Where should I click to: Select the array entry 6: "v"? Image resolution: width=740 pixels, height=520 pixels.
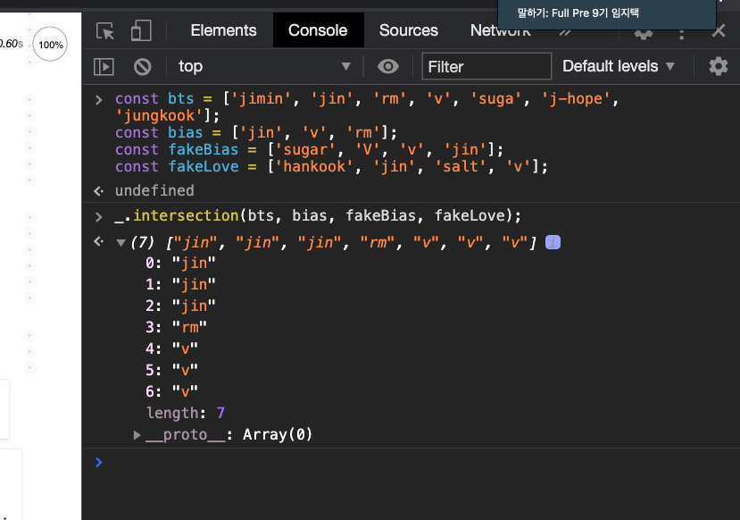pos(171,391)
